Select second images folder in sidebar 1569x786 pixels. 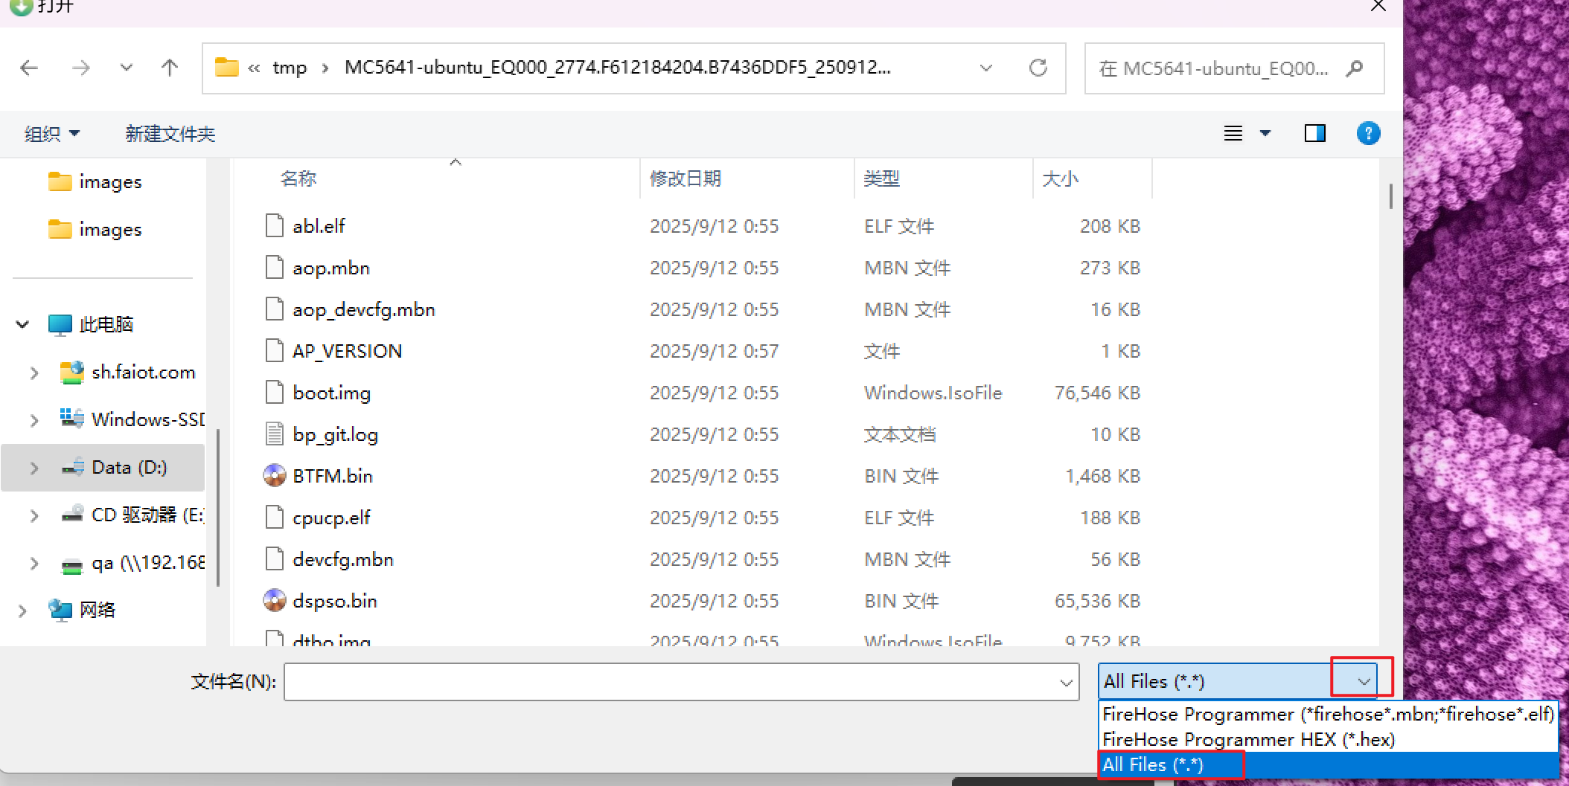[x=95, y=230]
